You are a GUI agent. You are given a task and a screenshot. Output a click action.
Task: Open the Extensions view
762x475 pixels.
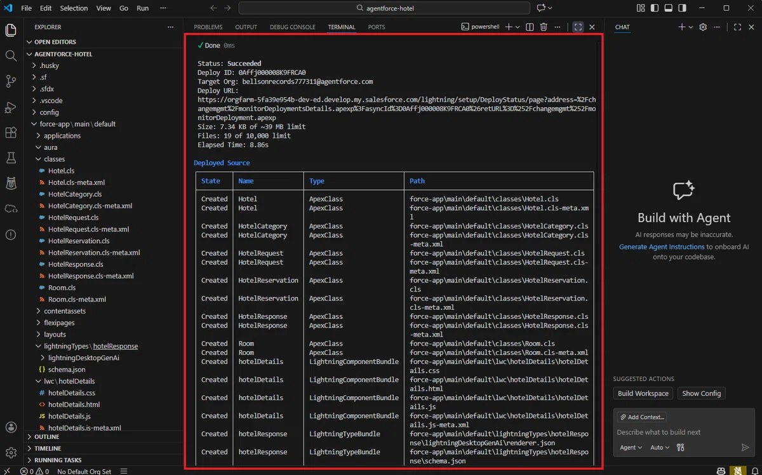pyautogui.click(x=11, y=133)
